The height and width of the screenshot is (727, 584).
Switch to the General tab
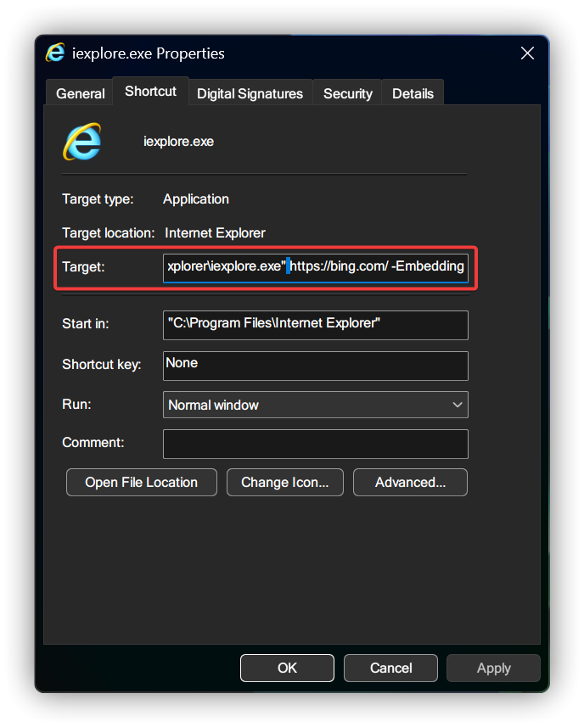pyautogui.click(x=80, y=93)
